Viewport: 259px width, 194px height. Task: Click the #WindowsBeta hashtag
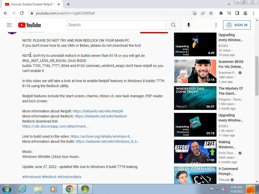click(x=69, y=177)
